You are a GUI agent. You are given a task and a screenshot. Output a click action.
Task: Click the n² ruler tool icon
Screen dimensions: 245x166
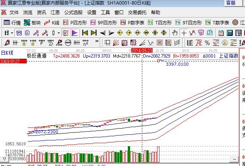[86, 42]
